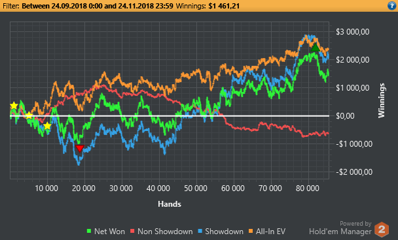Image resolution: width=398 pixels, height=240 pixels.
Task: Click the Hold'em Manager text link
Action: 340,232
